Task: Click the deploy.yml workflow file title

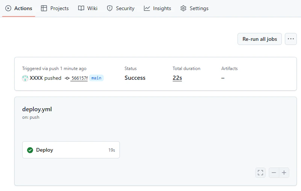Action: tap(37, 109)
